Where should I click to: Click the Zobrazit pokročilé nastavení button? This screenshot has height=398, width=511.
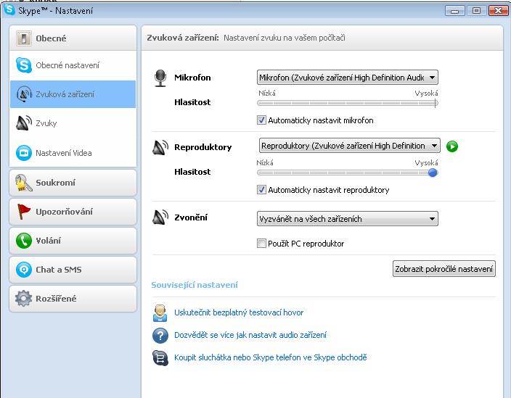(x=444, y=269)
